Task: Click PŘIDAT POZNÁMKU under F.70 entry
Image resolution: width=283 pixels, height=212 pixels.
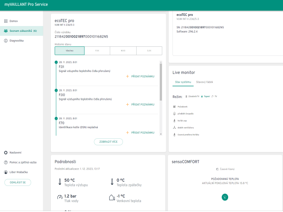Action: [x=143, y=132]
